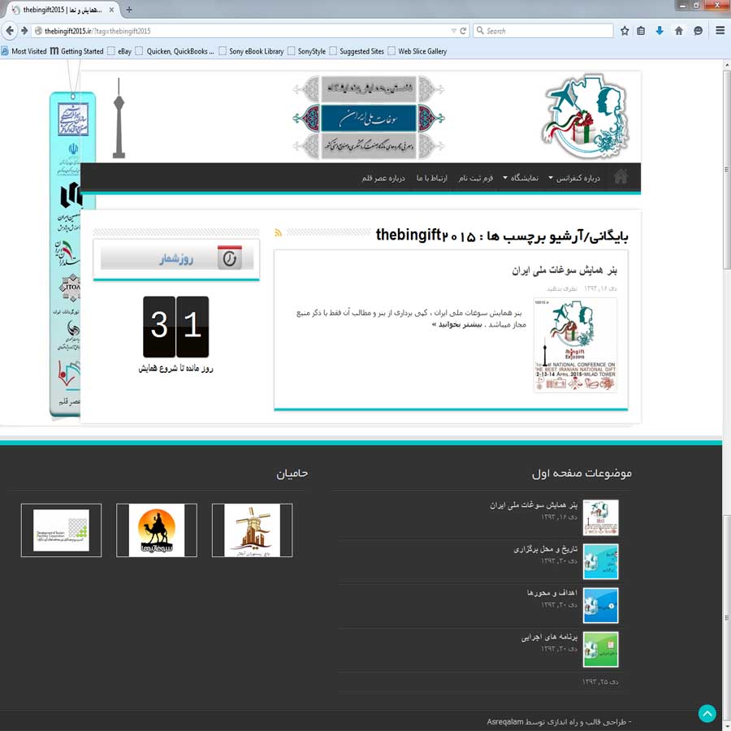Open the windmill logo sponsor thumbnail
Screen dimensions: 731x731
[x=253, y=530]
